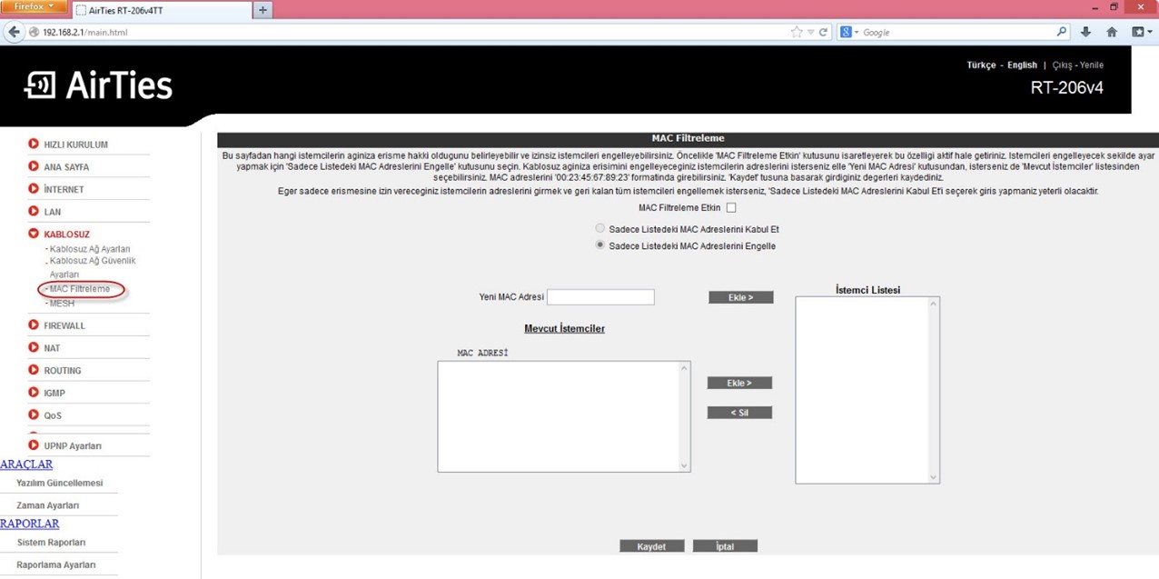
Task: Bookmark this page with the star icon
Action: (797, 32)
